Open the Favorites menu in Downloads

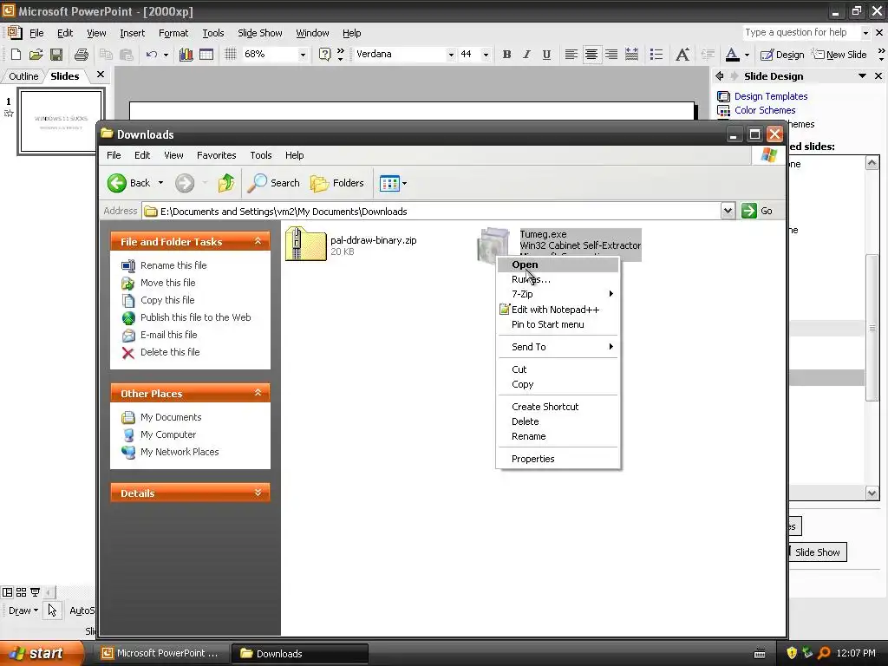tap(216, 155)
